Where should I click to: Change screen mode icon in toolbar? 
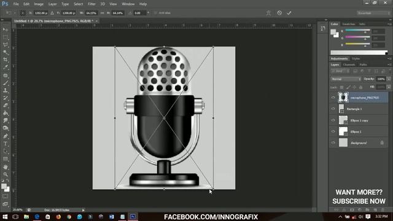6,204
